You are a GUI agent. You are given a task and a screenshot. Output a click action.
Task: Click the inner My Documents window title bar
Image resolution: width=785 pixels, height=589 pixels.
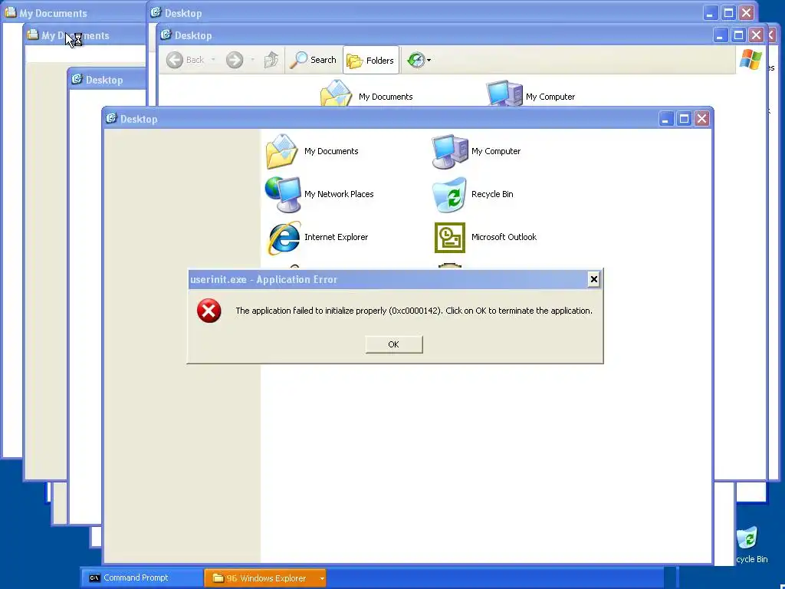85,35
